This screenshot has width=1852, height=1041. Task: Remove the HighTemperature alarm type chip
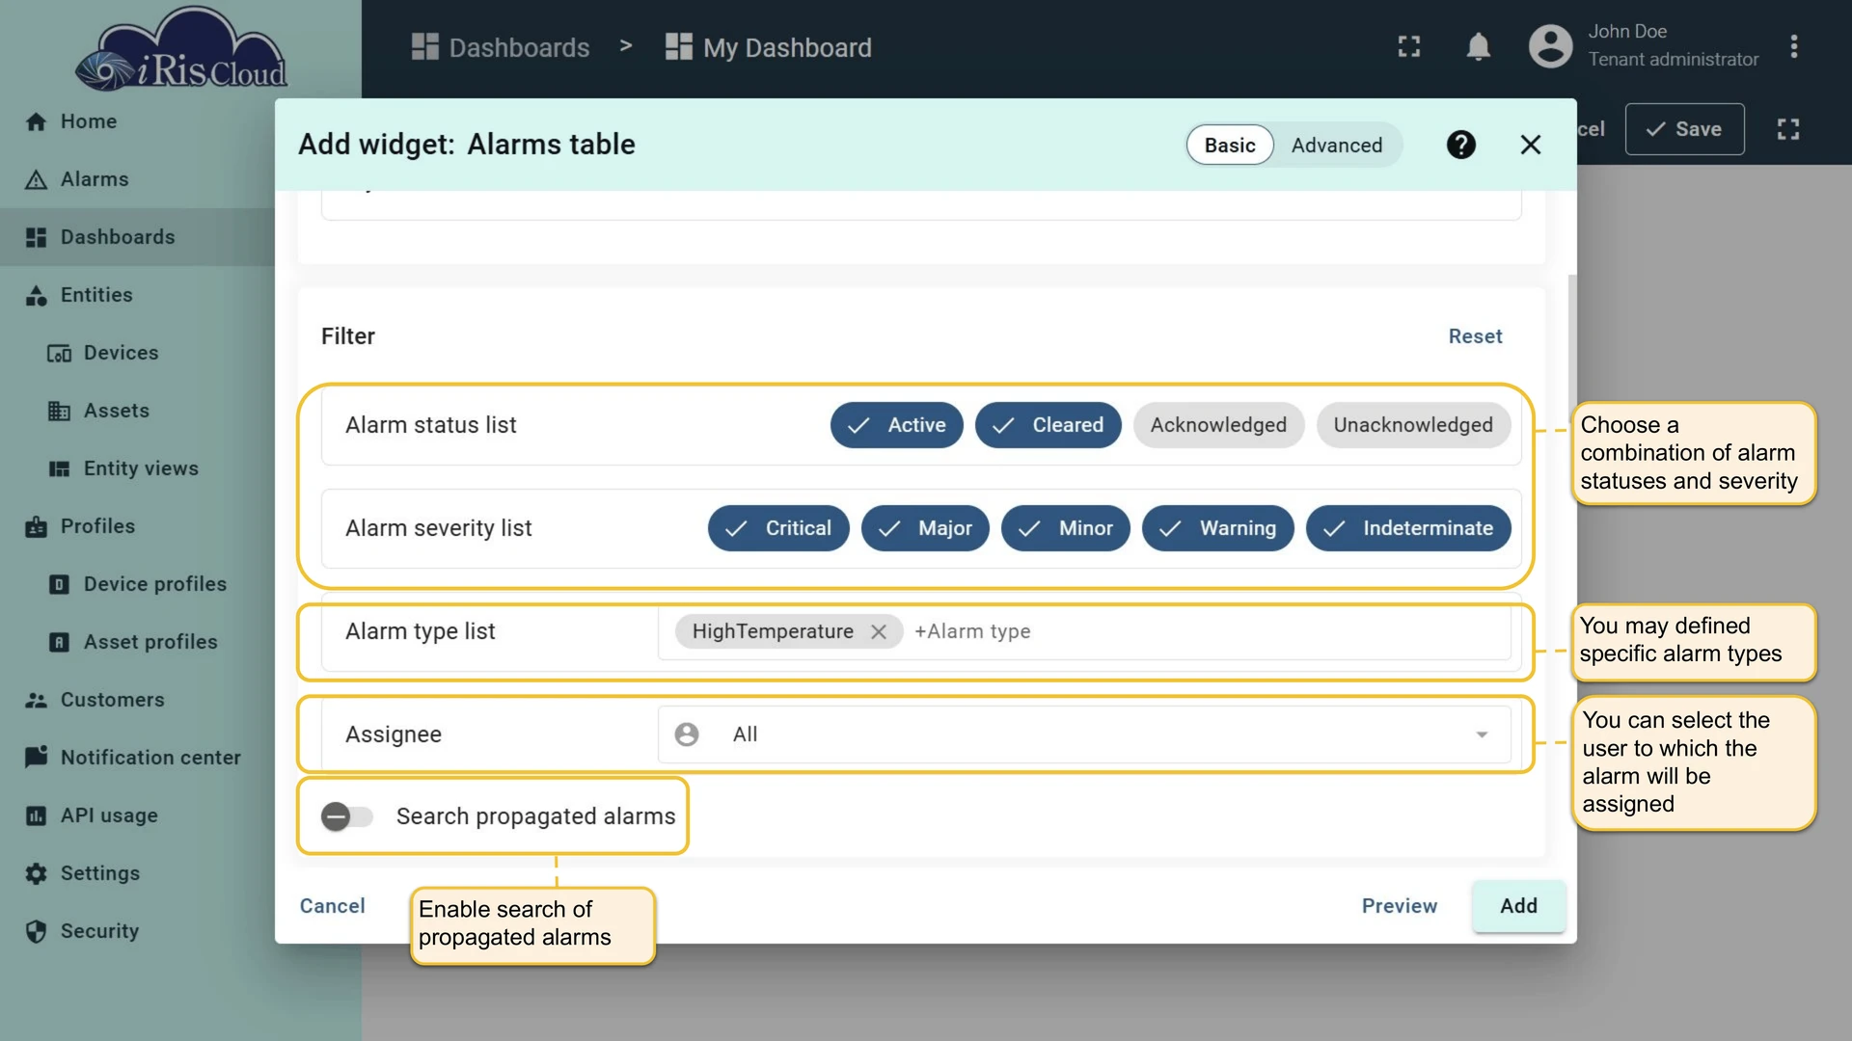[878, 631]
